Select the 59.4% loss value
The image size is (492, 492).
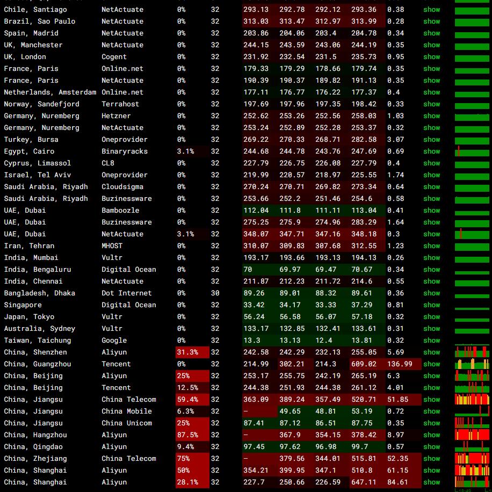187,400
